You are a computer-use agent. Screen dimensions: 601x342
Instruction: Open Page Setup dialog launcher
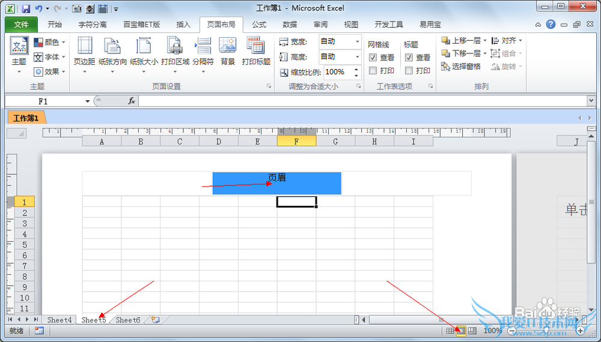tap(269, 86)
